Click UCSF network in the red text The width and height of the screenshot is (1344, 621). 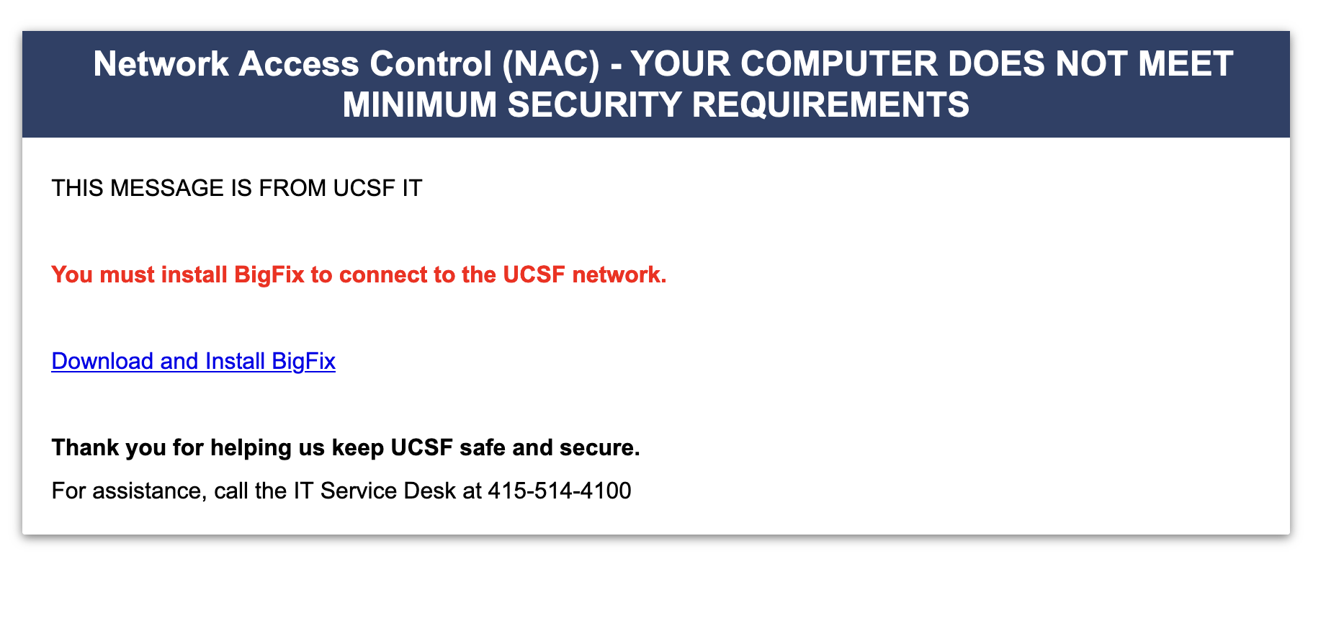click(583, 274)
